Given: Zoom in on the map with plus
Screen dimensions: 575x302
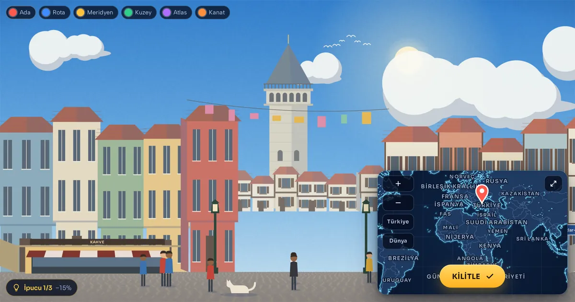Looking at the screenshot, I should 398,184.
